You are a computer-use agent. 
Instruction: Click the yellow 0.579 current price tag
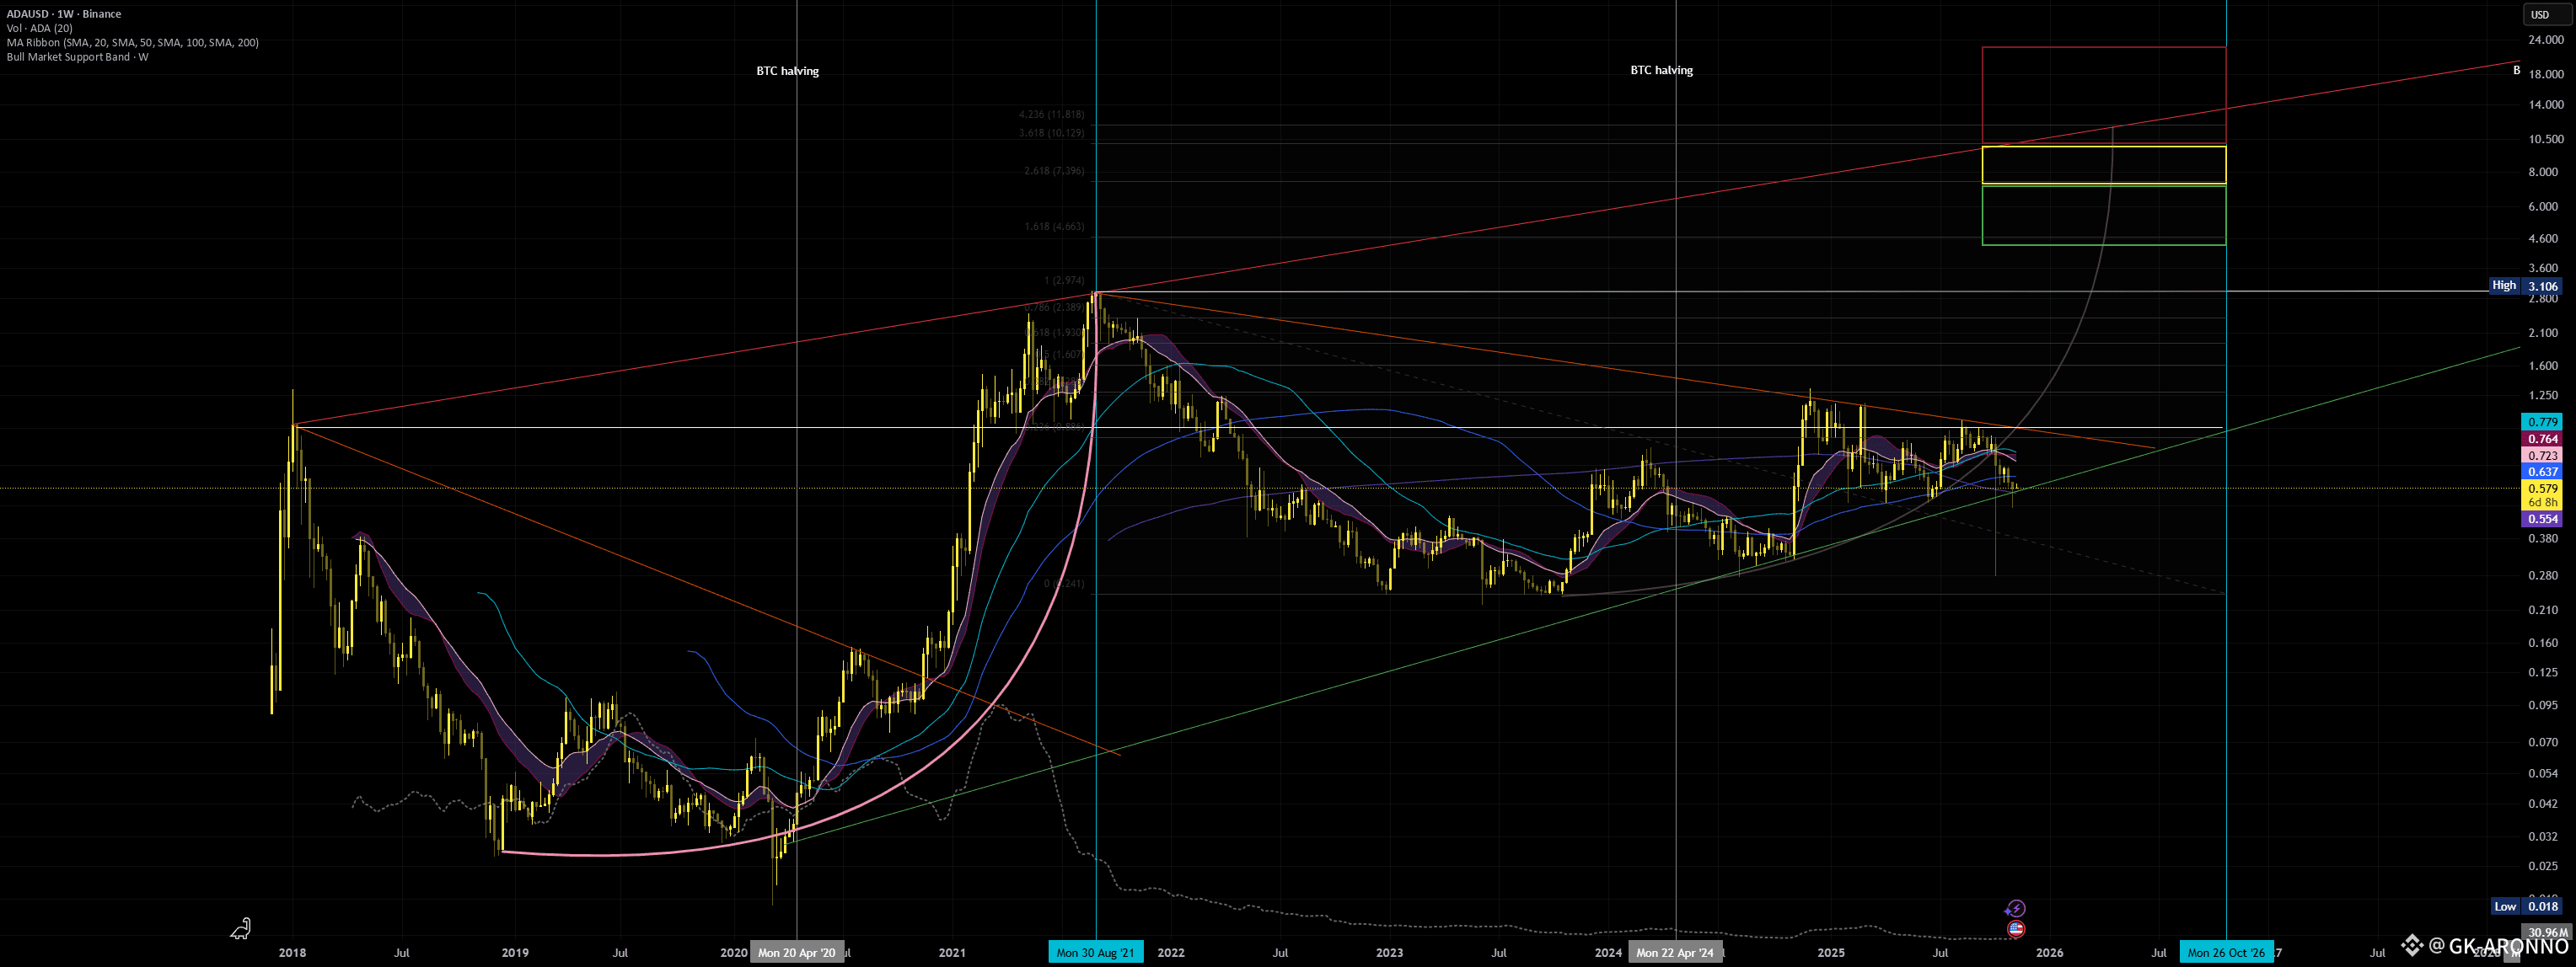pyautogui.click(x=2543, y=489)
